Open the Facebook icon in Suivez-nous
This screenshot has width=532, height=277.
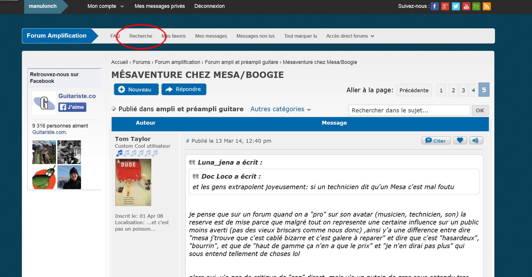(434, 6)
